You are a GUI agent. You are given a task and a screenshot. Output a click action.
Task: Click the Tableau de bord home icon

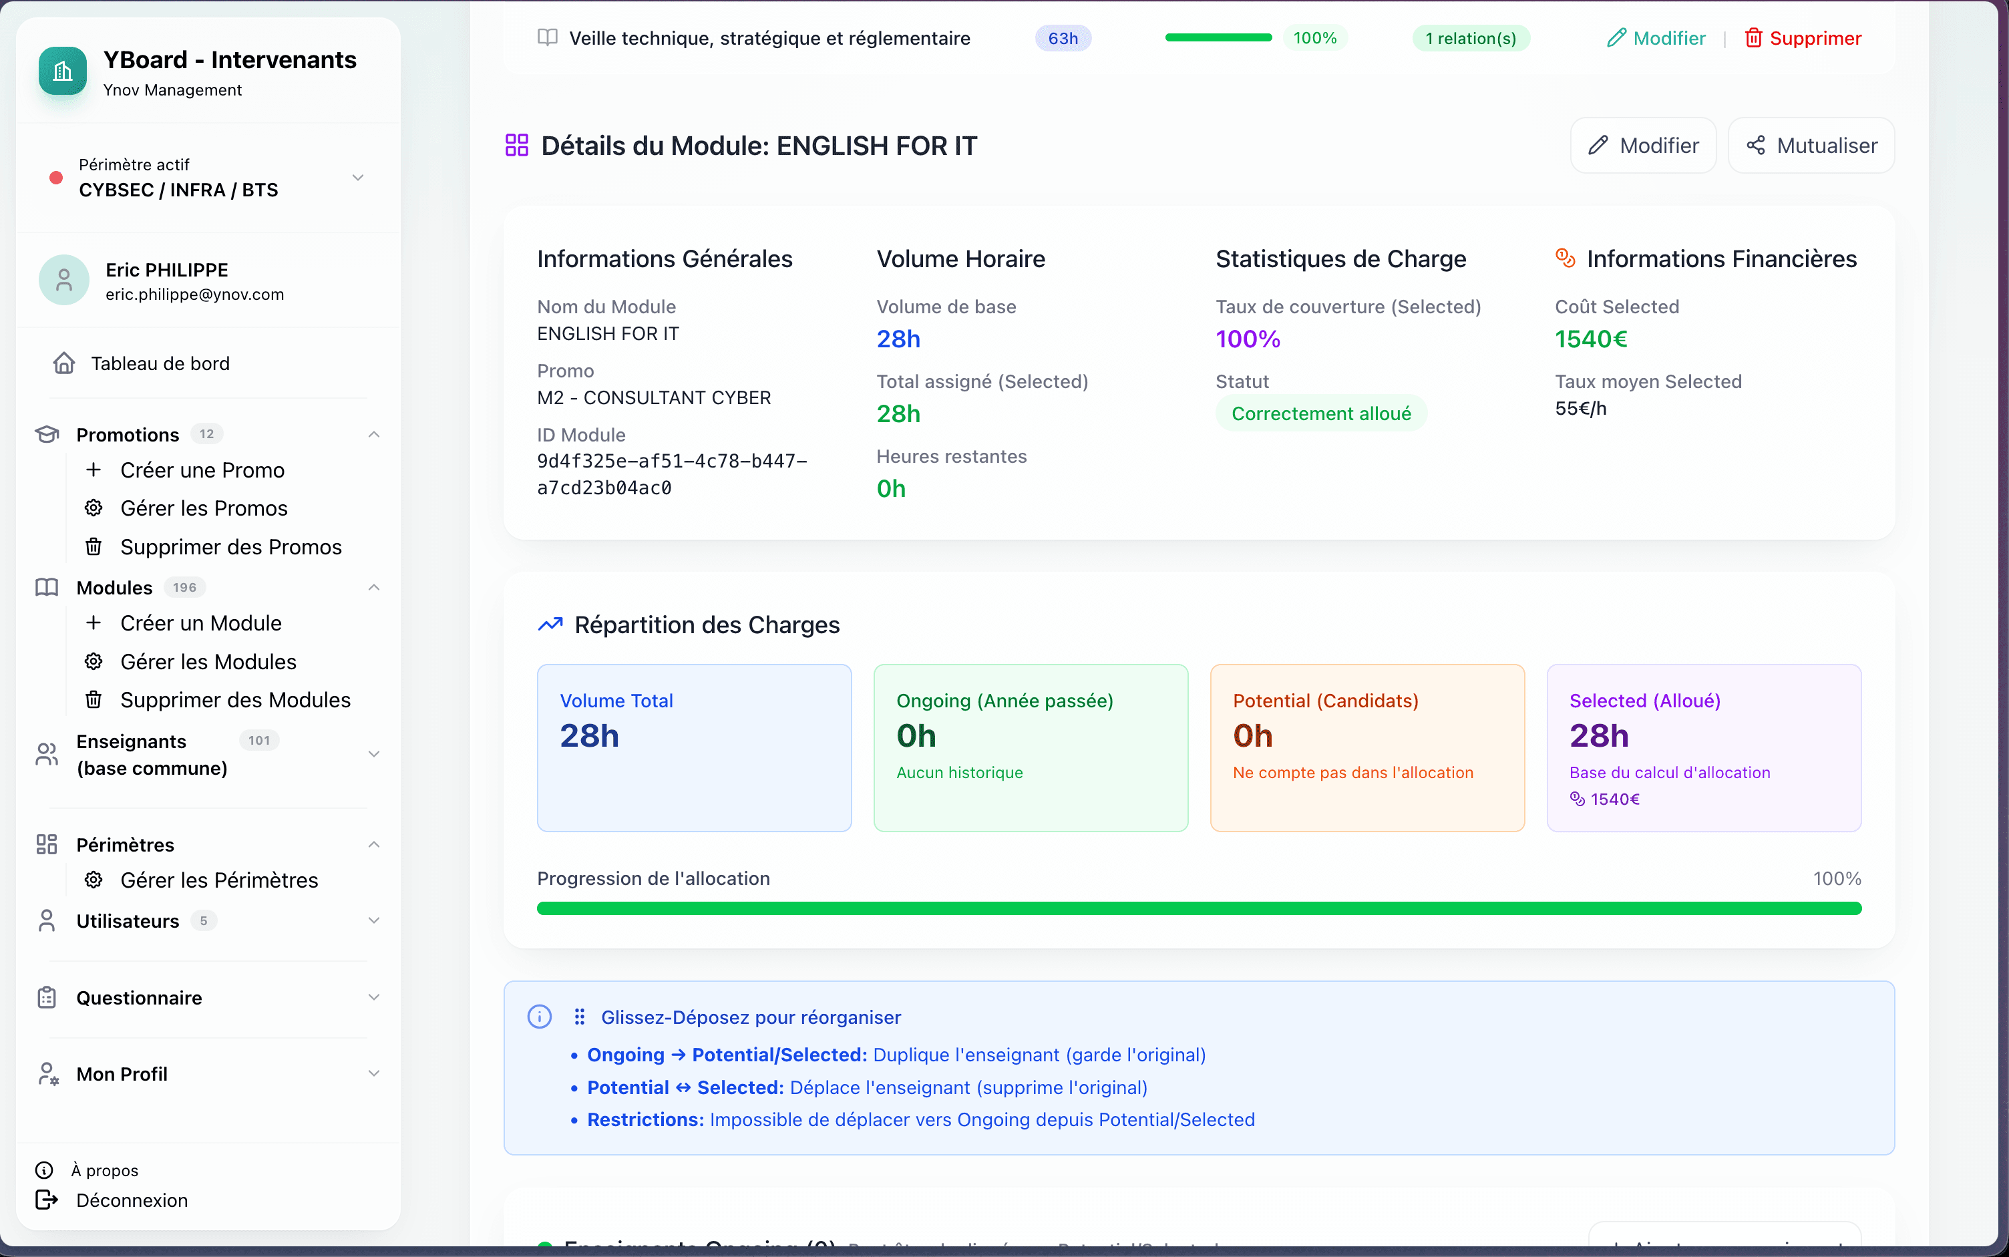pos(64,363)
